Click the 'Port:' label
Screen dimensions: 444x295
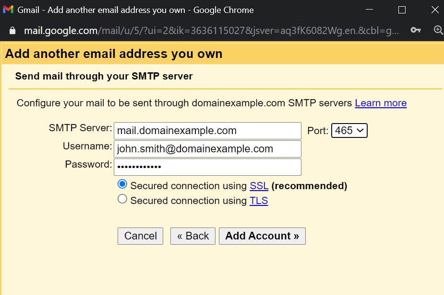click(x=318, y=131)
